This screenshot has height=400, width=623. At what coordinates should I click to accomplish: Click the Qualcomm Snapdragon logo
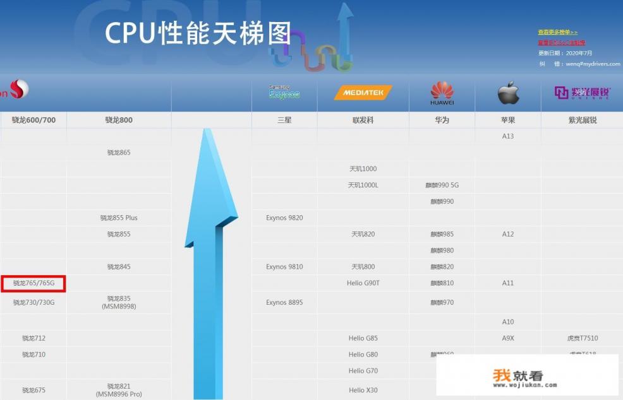click(15, 90)
